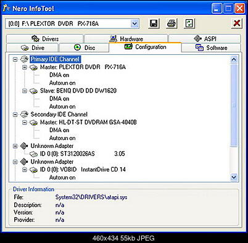Image resolution: width=248 pixels, height=243 pixels.
Task: Click the first Unknown Adapter icon
Action: pyautogui.click(x=24, y=146)
